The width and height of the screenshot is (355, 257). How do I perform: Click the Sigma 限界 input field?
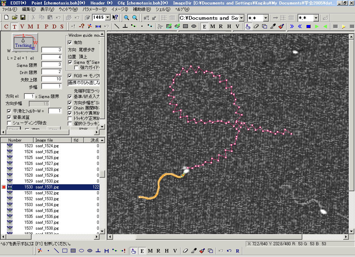tap(52, 64)
